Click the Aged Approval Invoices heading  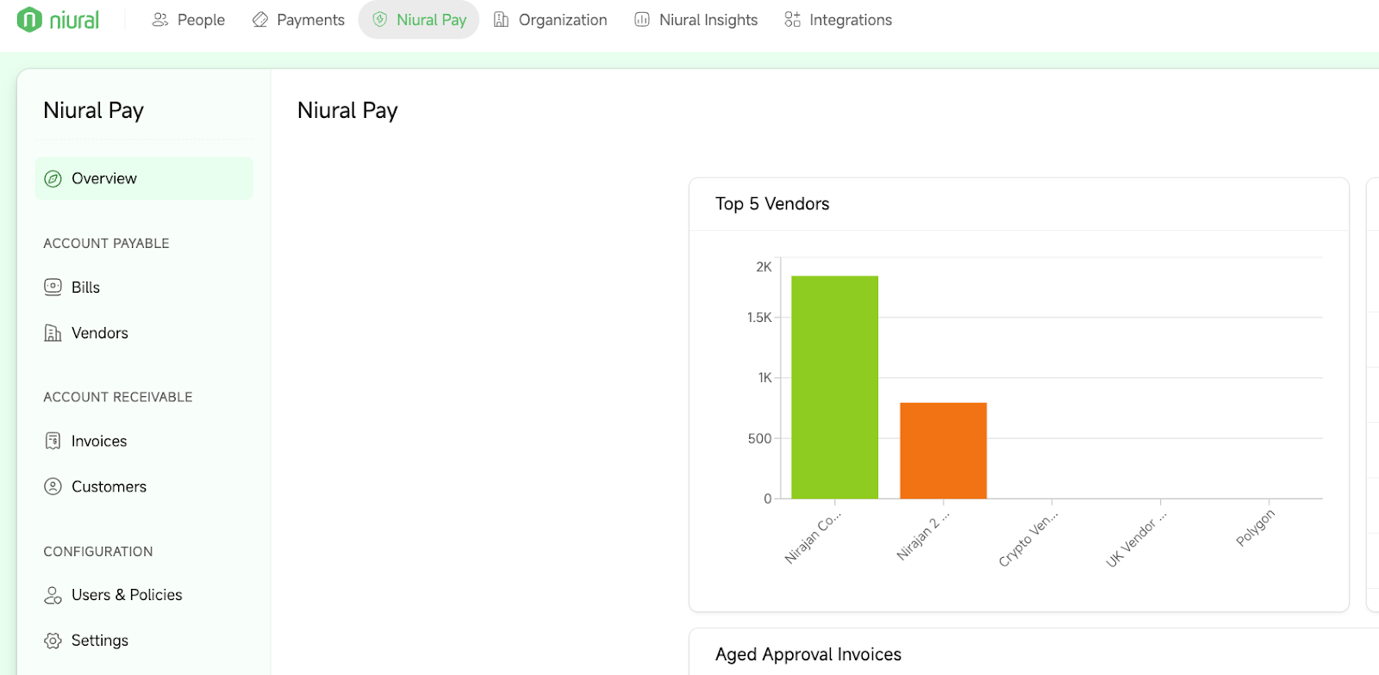point(808,654)
